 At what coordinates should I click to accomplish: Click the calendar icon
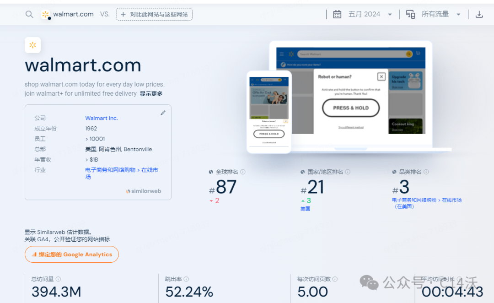(337, 15)
